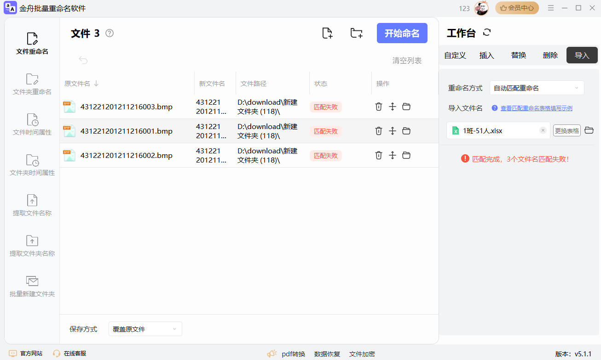The height and width of the screenshot is (360, 601).
Task: Select 提取文件名称 in sidebar
Action: [x=32, y=206]
